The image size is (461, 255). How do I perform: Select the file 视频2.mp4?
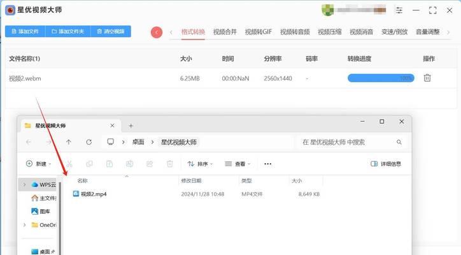click(x=90, y=194)
